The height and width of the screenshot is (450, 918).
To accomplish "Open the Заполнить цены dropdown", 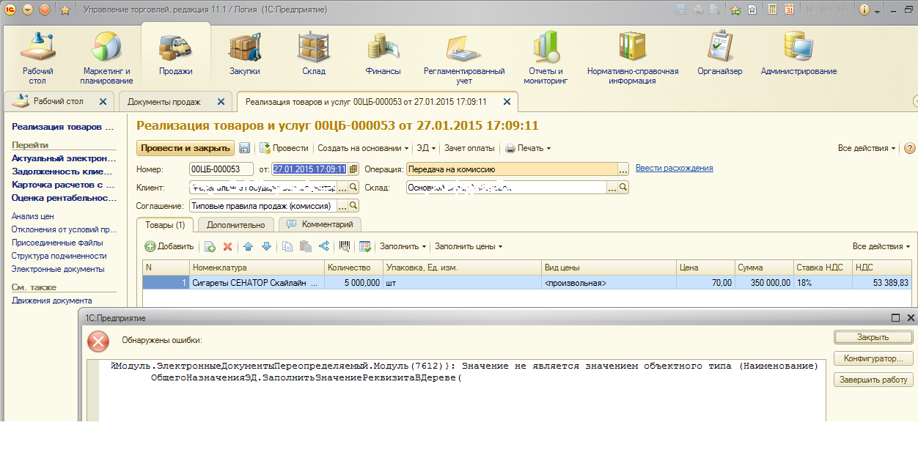I will (469, 247).
